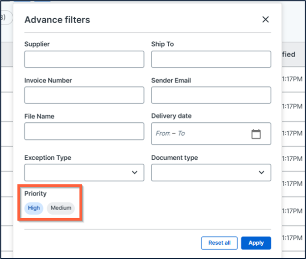This screenshot has width=306, height=259.
Task: Click the File Name text box
Action: coord(84,131)
